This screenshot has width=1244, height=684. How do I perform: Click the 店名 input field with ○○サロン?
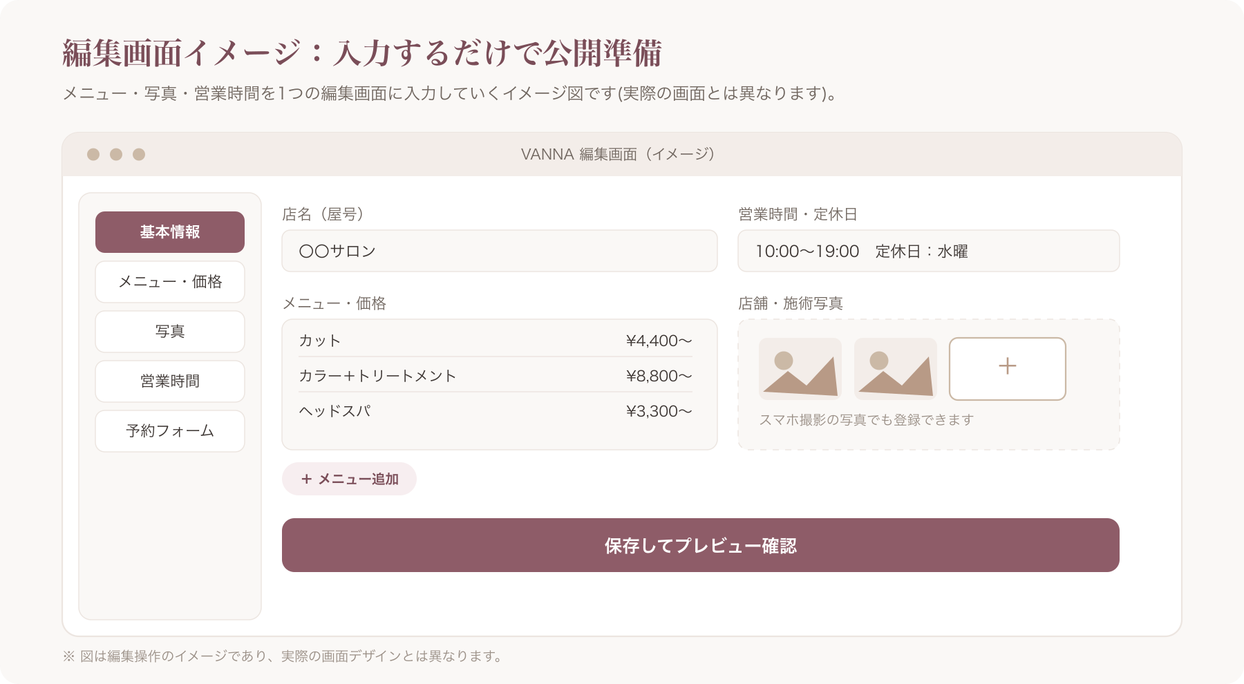(x=500, y=251)
